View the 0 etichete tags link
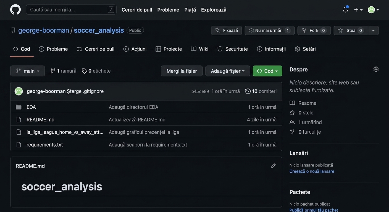The height and width of the screenshot is (212, 389). click(96, 71)
